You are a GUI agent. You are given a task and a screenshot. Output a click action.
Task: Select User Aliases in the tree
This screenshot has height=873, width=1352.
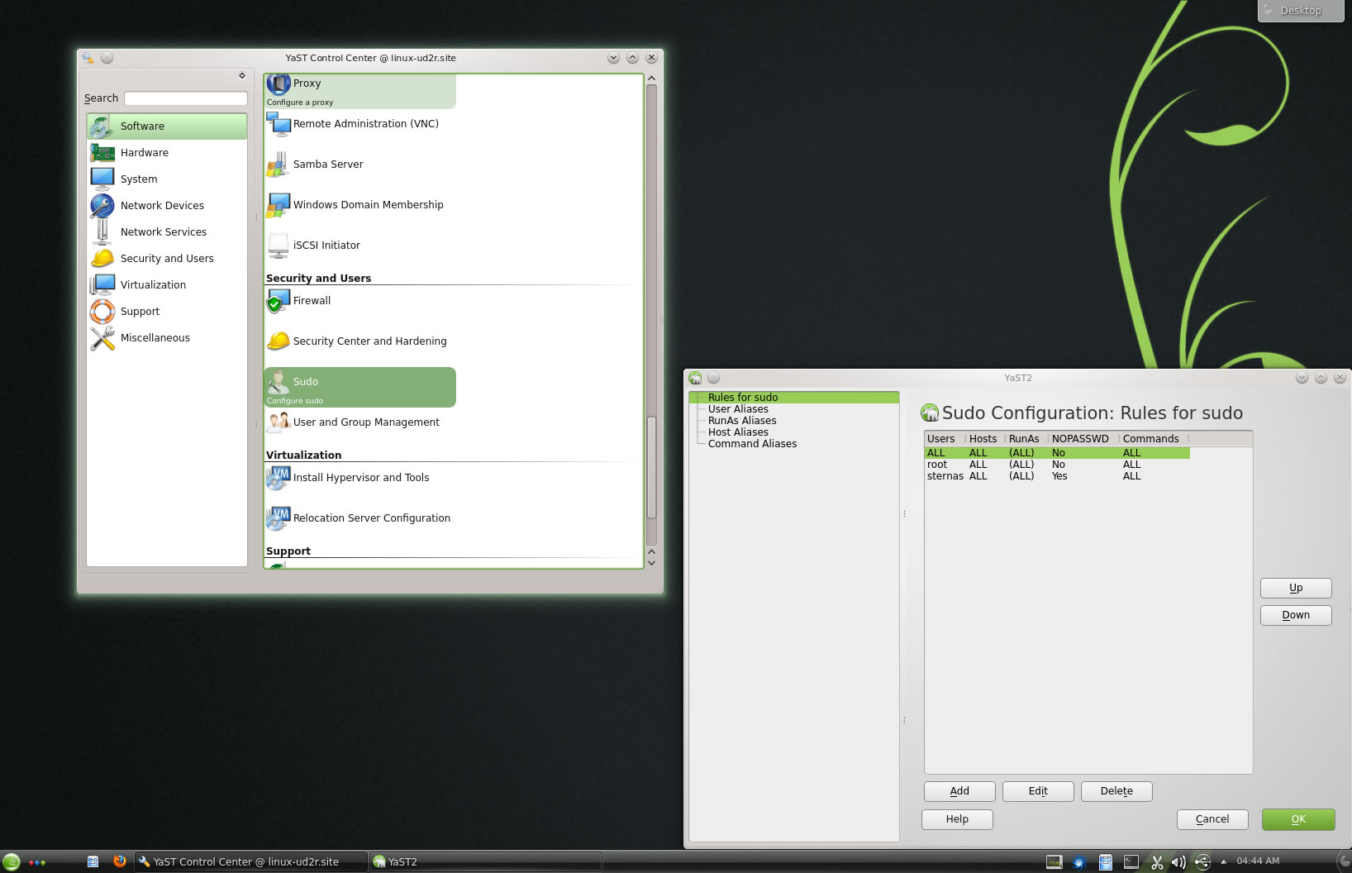[x=738, y=409]
